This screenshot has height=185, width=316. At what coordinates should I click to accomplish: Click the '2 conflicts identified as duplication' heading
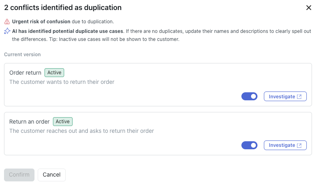coord(63,8)
